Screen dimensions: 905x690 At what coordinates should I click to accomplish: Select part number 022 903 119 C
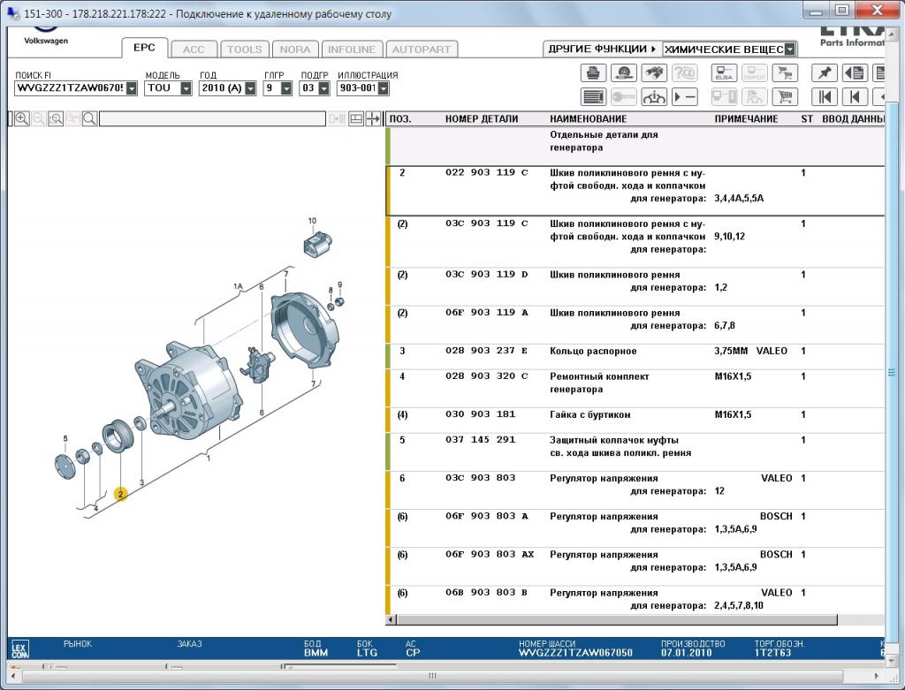487,172
